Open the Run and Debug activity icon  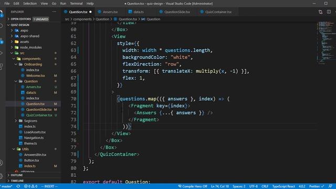(x=1, y=52)
